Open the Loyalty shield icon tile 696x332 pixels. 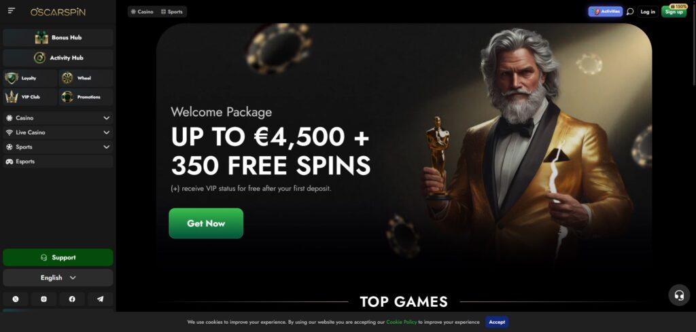coord(30,78)
